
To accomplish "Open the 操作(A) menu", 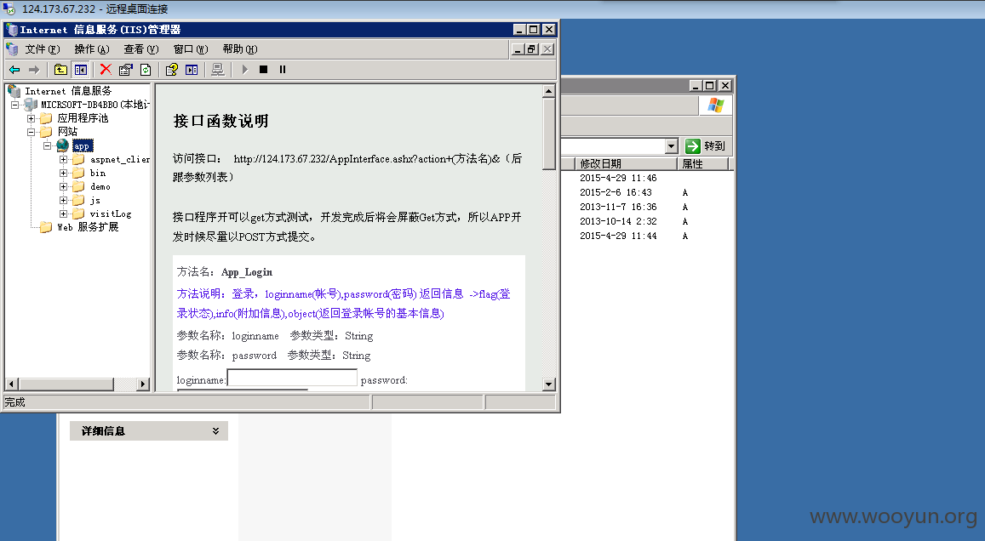I will click(92, 49).
